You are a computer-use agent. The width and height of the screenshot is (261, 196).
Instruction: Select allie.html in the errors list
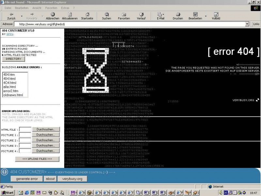(x=9, y=87)
